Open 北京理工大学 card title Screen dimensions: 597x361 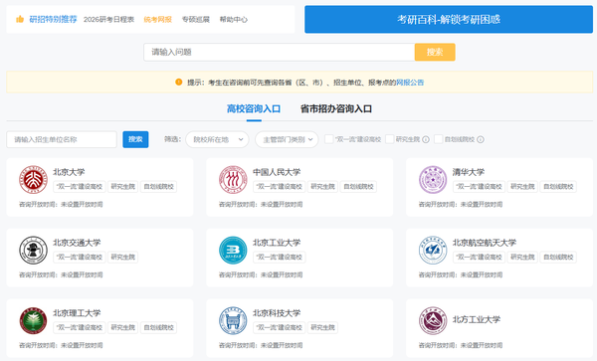pyautogui.click(x=77, y=313)
